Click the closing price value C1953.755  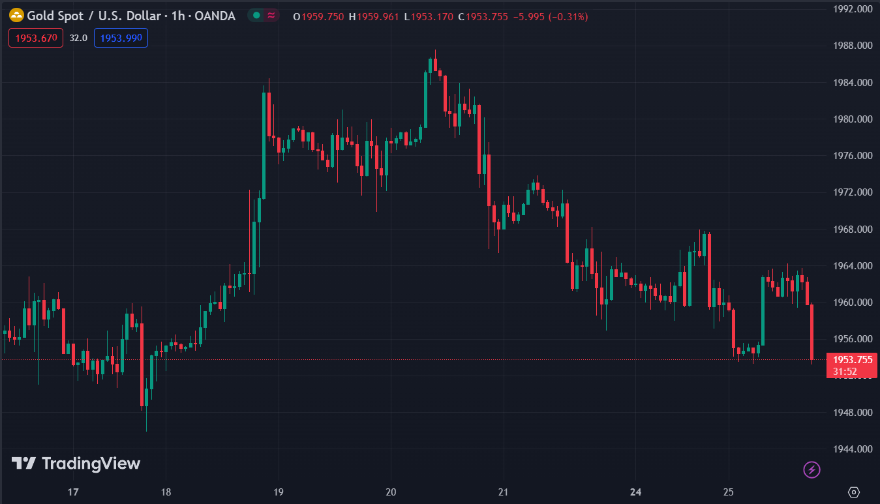(x=483, y=16)
